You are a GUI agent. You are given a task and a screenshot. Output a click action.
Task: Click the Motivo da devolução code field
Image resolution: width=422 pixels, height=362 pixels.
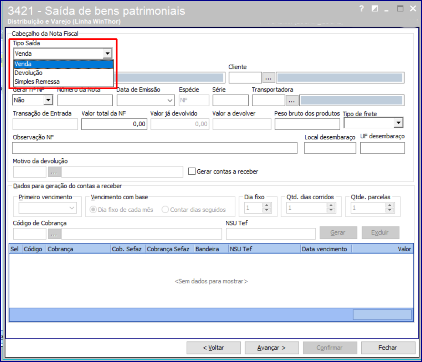30,172
